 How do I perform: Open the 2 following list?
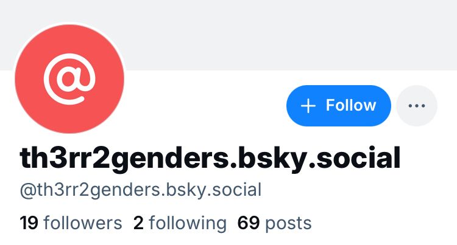click(180, 224)
